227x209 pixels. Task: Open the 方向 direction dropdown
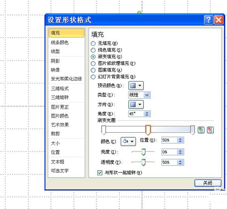point(136,104)
